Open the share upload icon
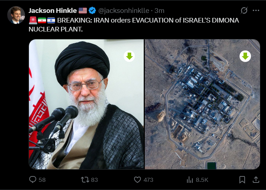266x190 pixels. click(x=256, y=180)
